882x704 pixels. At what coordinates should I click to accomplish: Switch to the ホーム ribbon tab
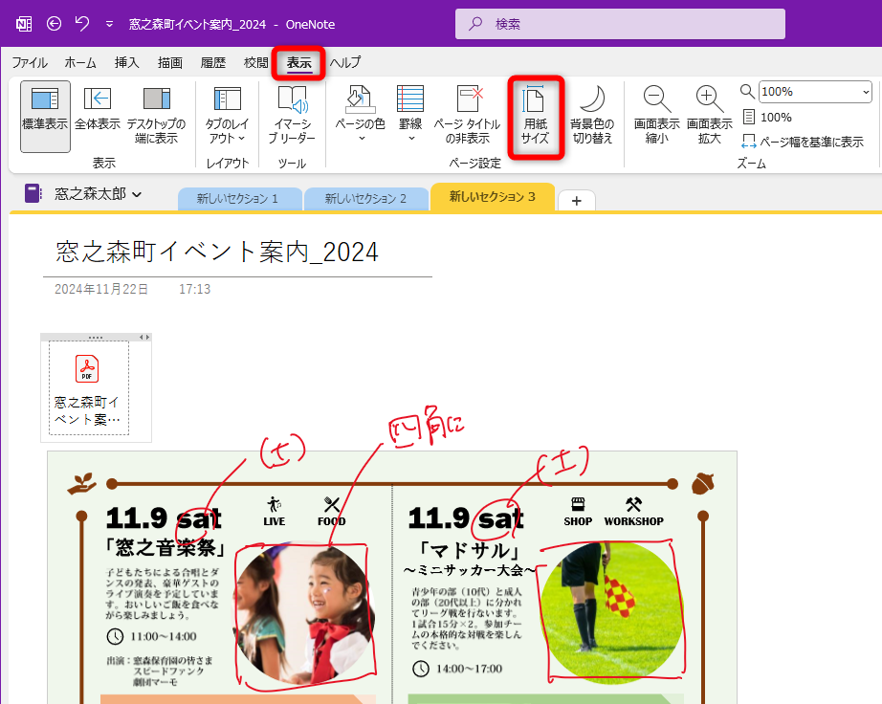(x=80, y=61)
